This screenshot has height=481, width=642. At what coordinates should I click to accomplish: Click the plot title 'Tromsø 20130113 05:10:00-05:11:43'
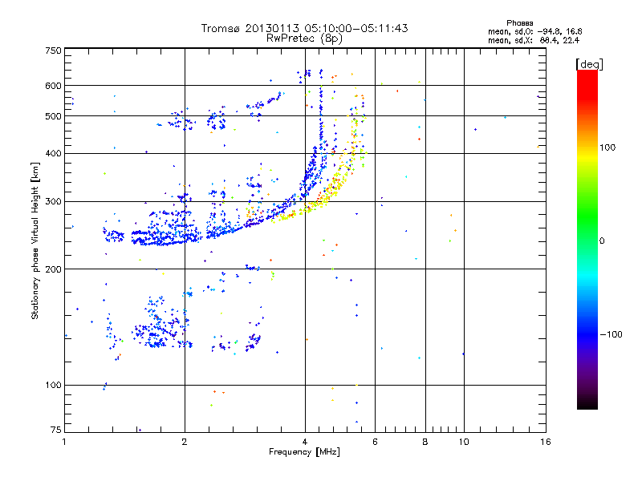[x=304, y=28]
